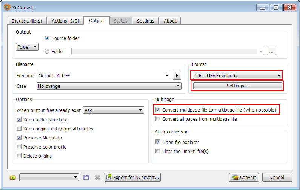
Task: Expand the output folder path dropdown
Action: 261,52
